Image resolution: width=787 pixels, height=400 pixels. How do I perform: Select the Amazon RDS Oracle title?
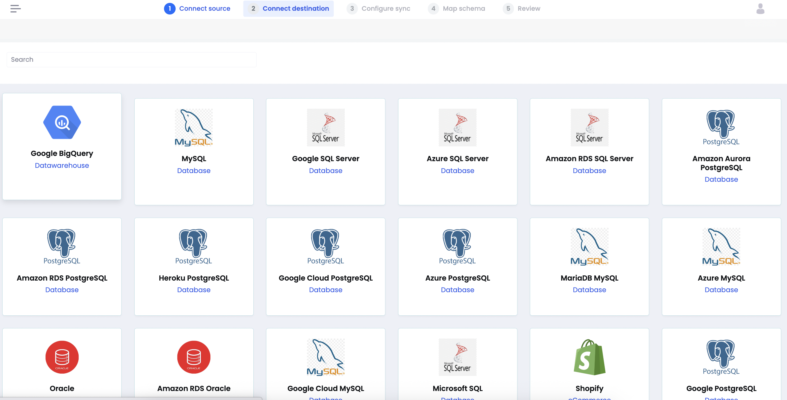point(194,388)
